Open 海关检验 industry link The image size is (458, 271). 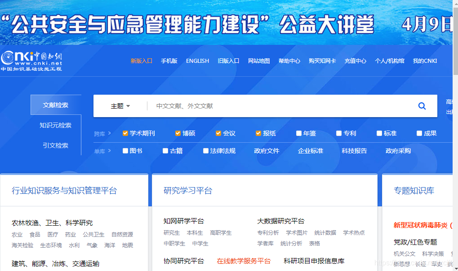[x=22, y=245]
